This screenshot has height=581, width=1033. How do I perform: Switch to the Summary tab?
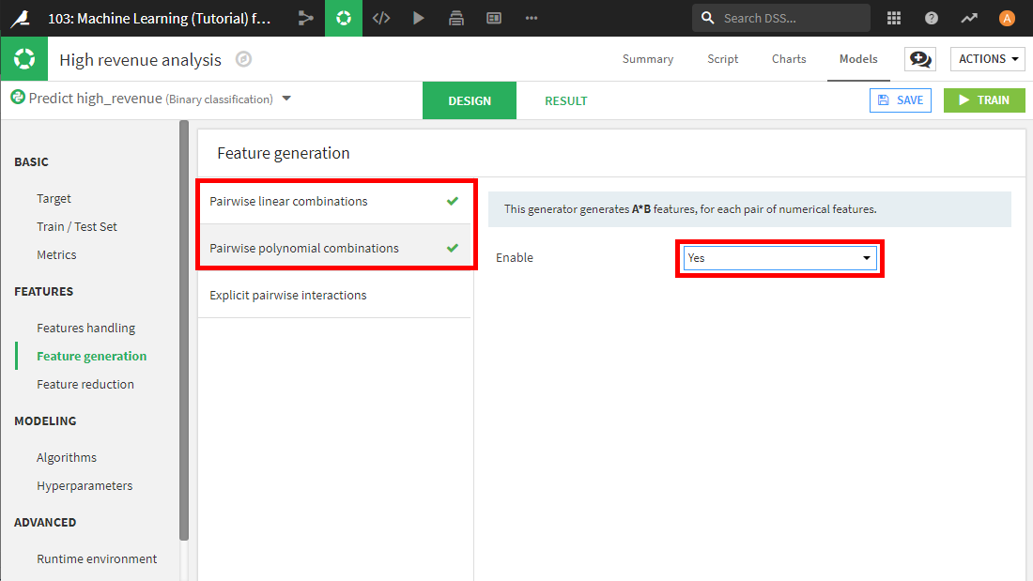coord(648,58)
